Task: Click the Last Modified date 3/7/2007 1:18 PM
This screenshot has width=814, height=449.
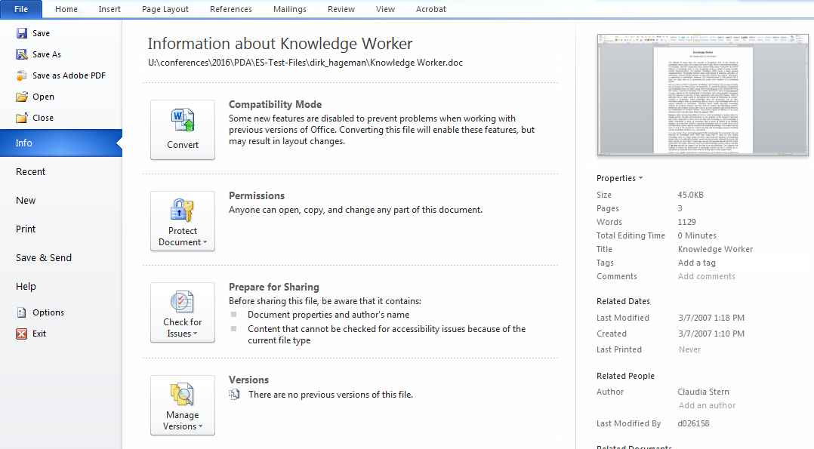Action: coord(711,318)
